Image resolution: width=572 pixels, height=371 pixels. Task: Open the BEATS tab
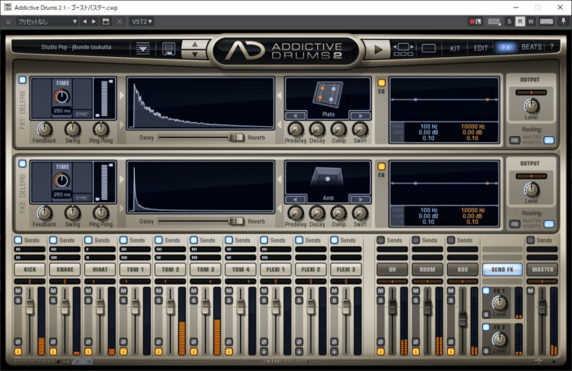(x=531, y=47)
